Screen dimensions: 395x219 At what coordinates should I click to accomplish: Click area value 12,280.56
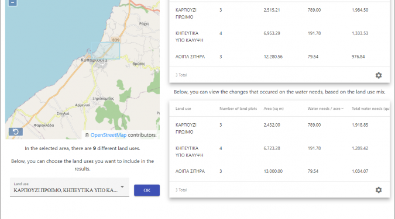coord(273,57)
